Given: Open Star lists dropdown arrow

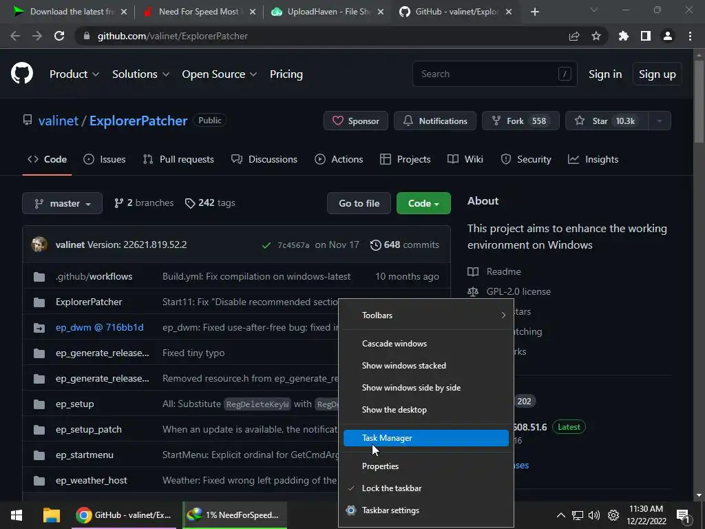Looking at the screenshot, I should [x=660, y=121].
